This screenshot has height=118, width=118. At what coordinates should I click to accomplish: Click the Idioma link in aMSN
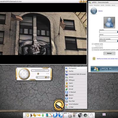pos(100,11)
